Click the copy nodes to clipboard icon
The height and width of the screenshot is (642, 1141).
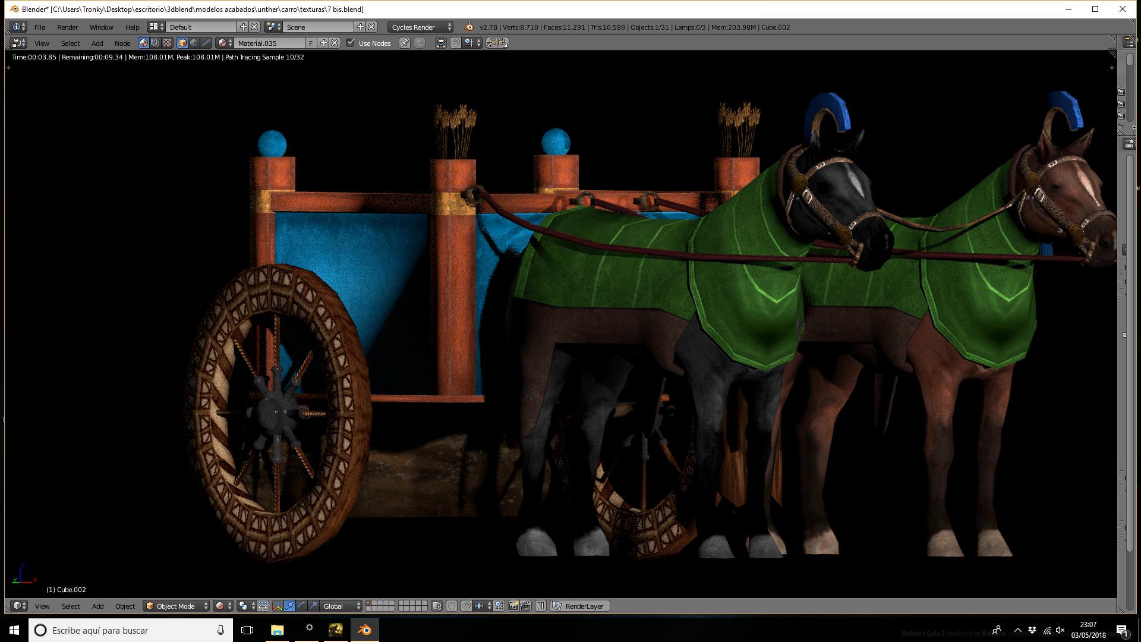click(x=491, y=43)
